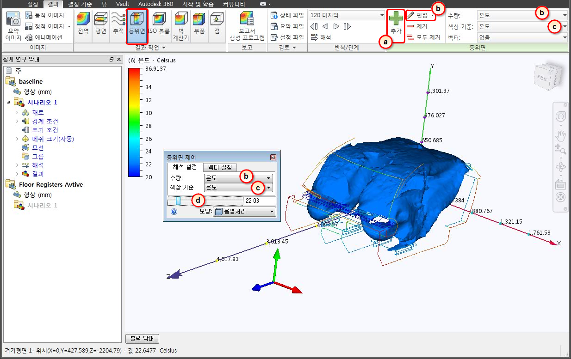Viewport: 571px width, 359px height.
Task: Select the 등위면 iso surfaces tool
Action: point(137,27)
